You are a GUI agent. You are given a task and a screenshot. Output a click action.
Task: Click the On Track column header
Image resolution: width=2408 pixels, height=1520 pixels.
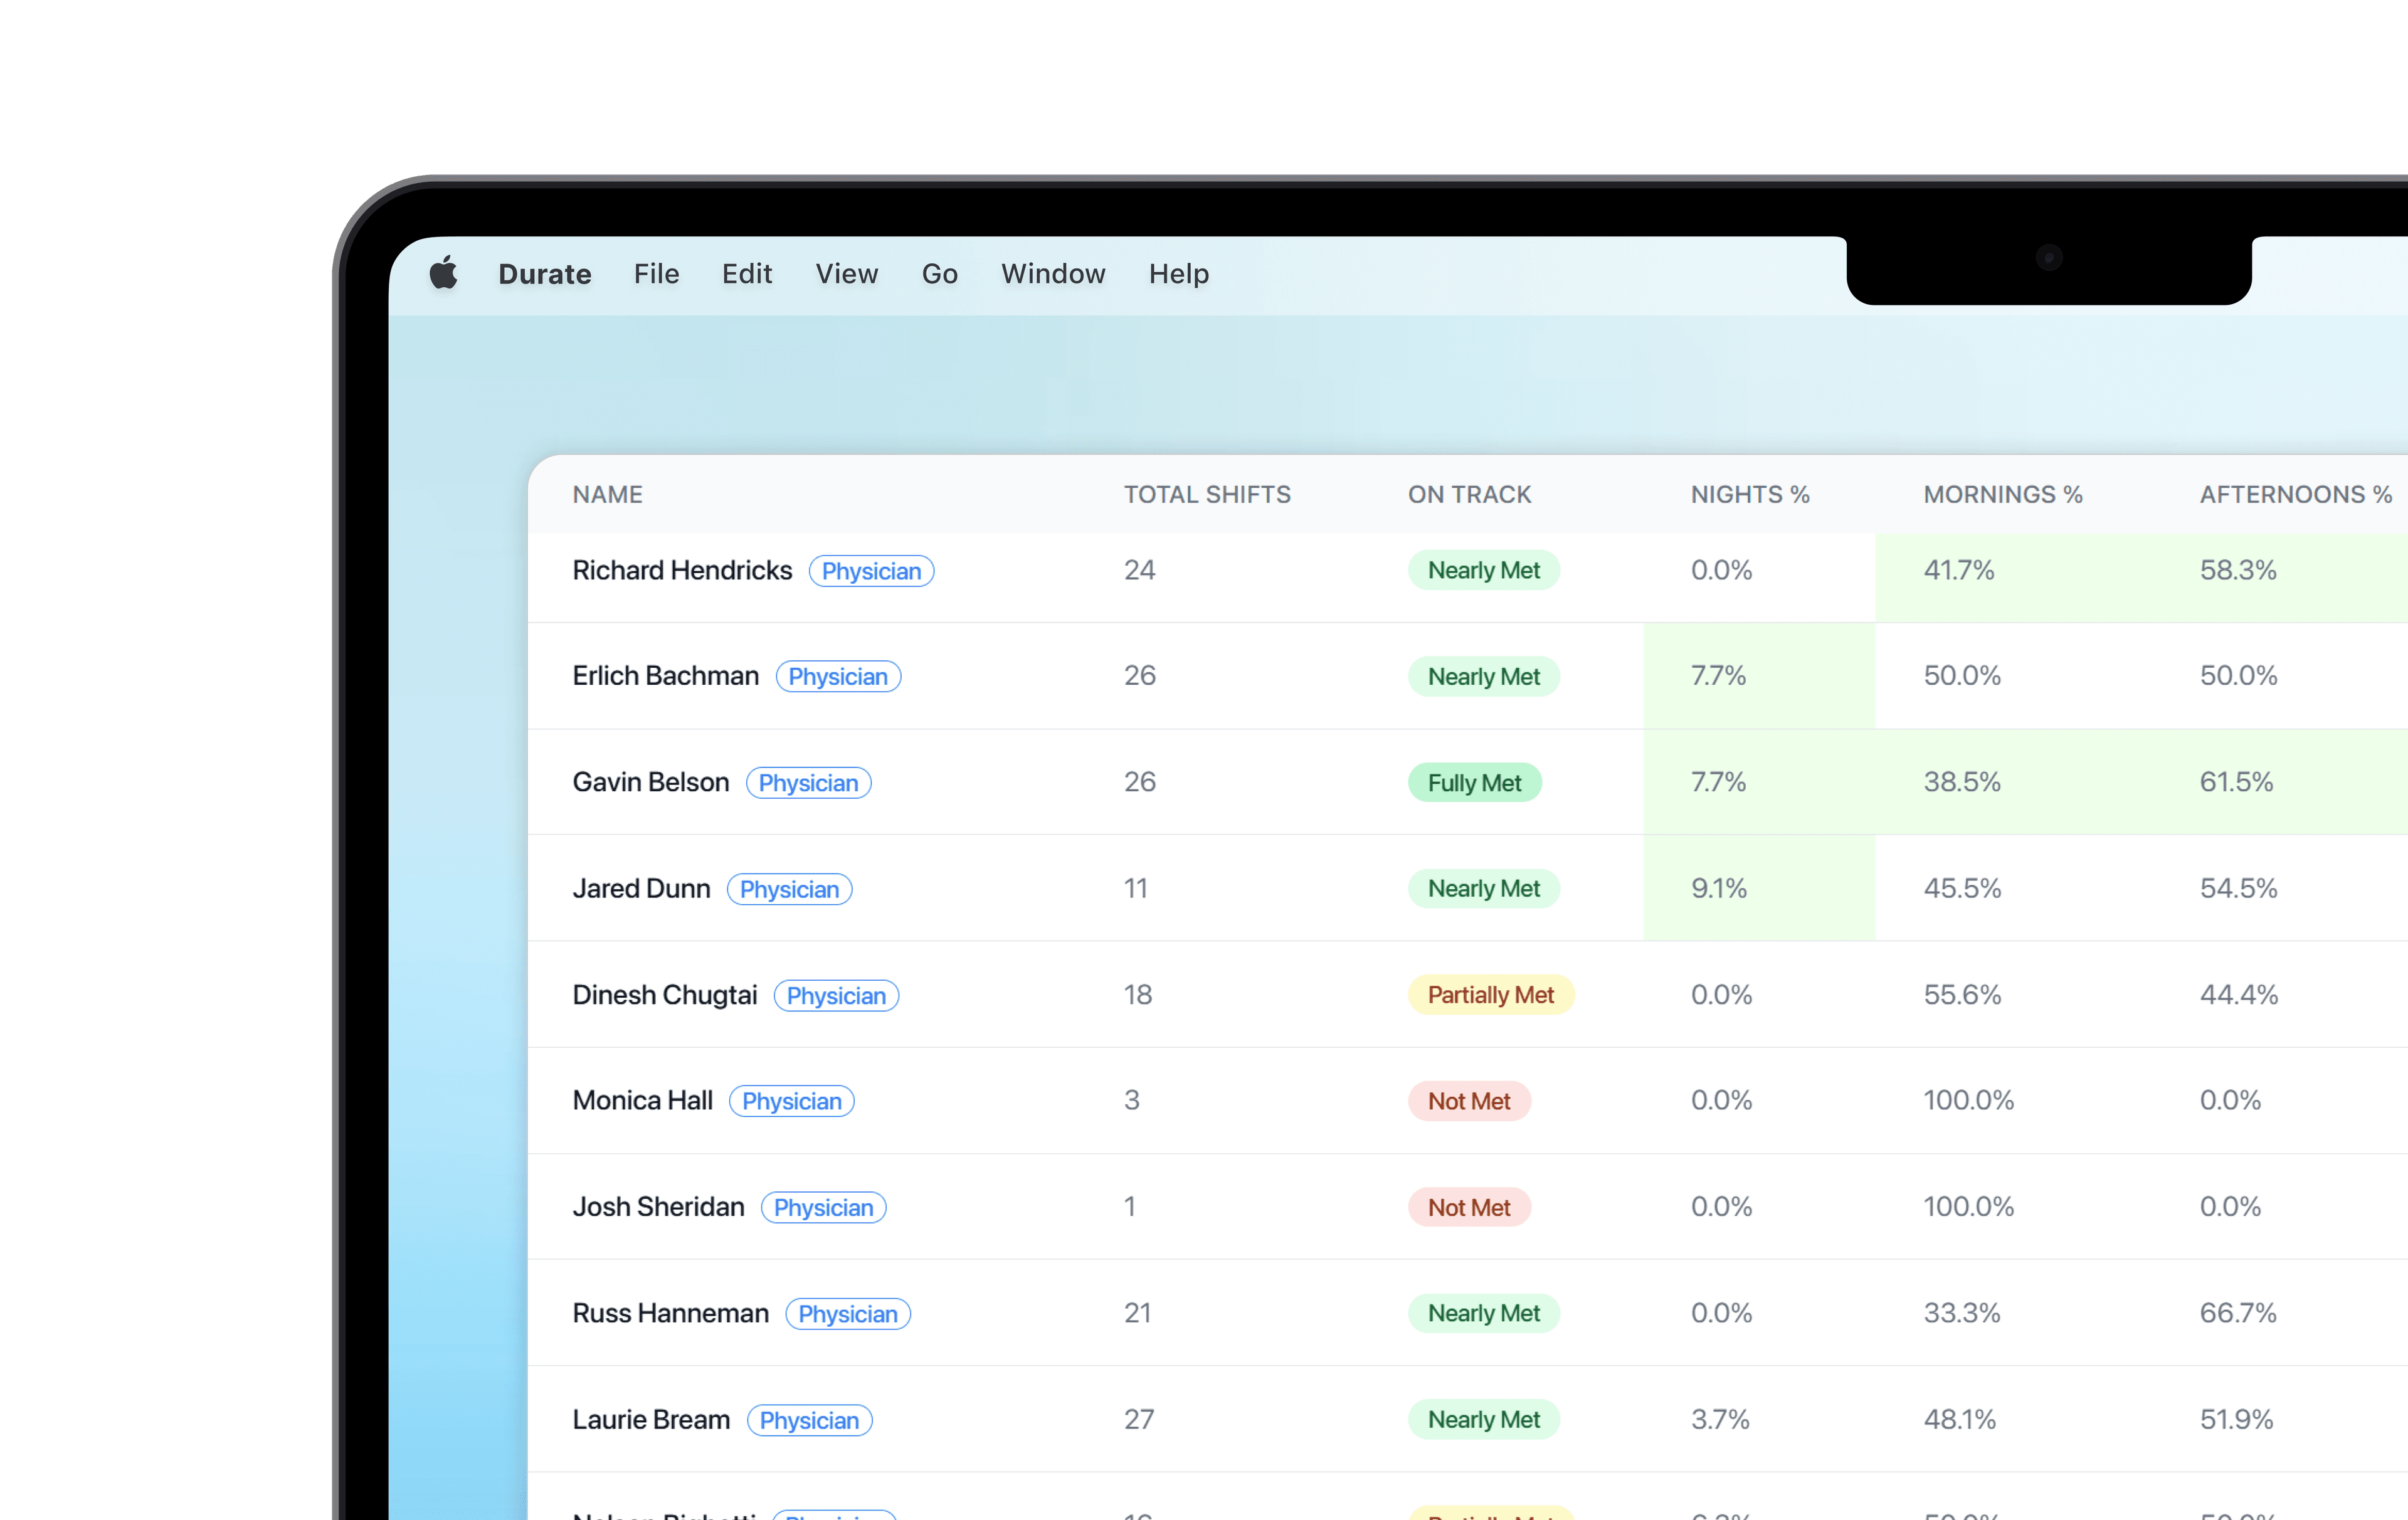1469,494
